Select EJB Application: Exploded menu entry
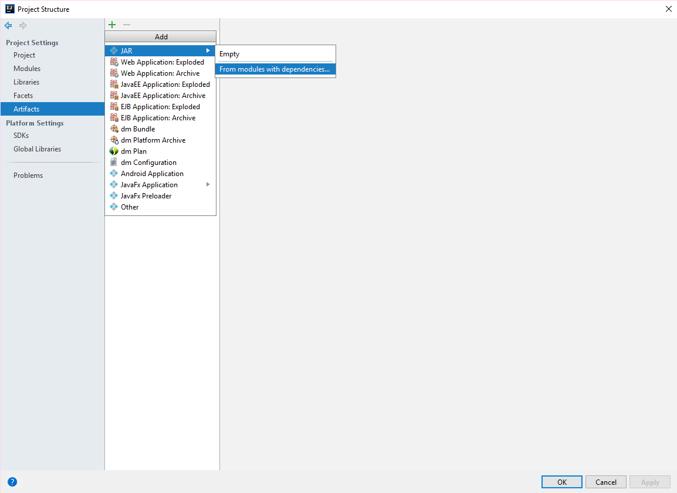Image resolution: width=677 pixels, height=493 pixels. 160,106
